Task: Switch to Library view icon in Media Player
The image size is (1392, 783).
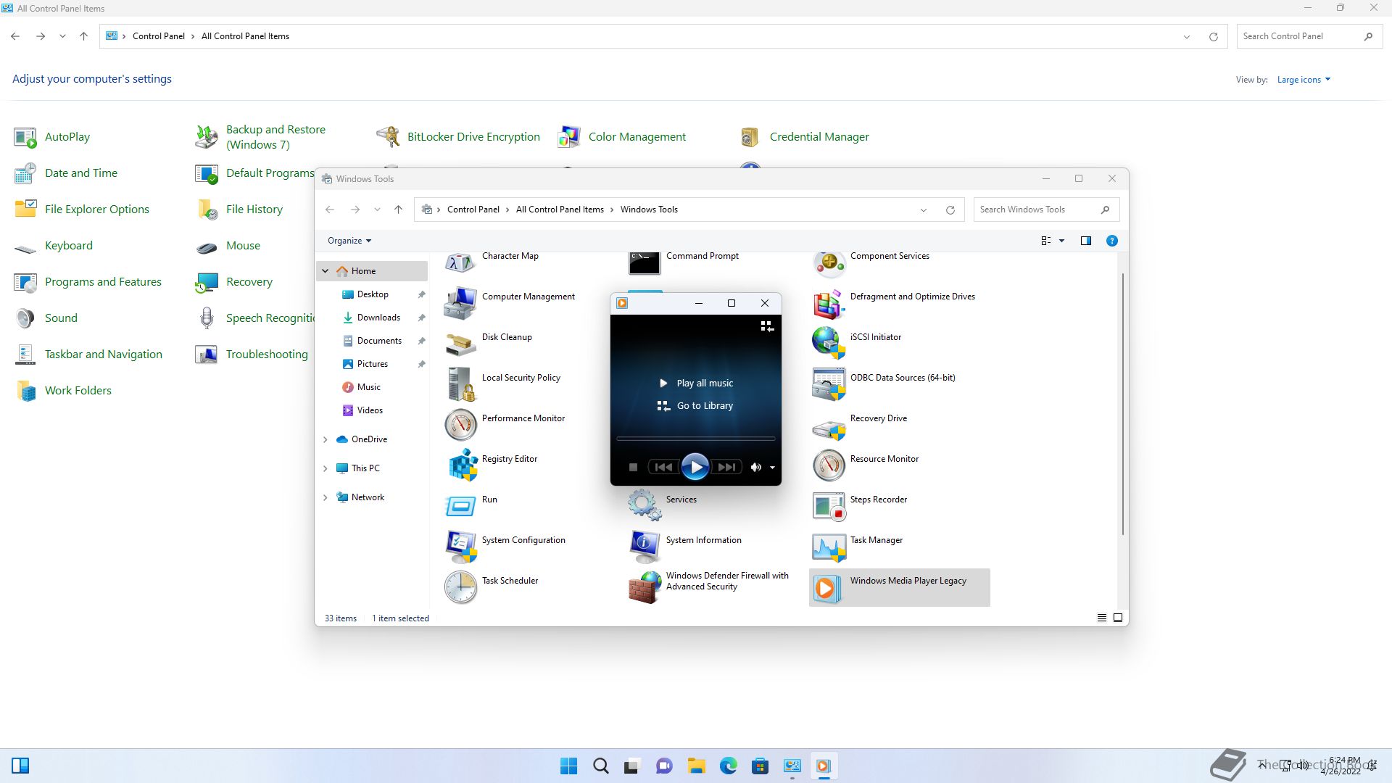Action: pyautogui.click(x=766, y=327)
